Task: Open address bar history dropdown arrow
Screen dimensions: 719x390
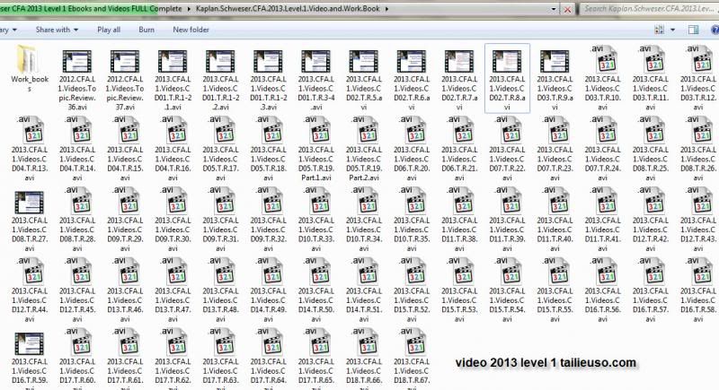Action: [x=554, y=9]
